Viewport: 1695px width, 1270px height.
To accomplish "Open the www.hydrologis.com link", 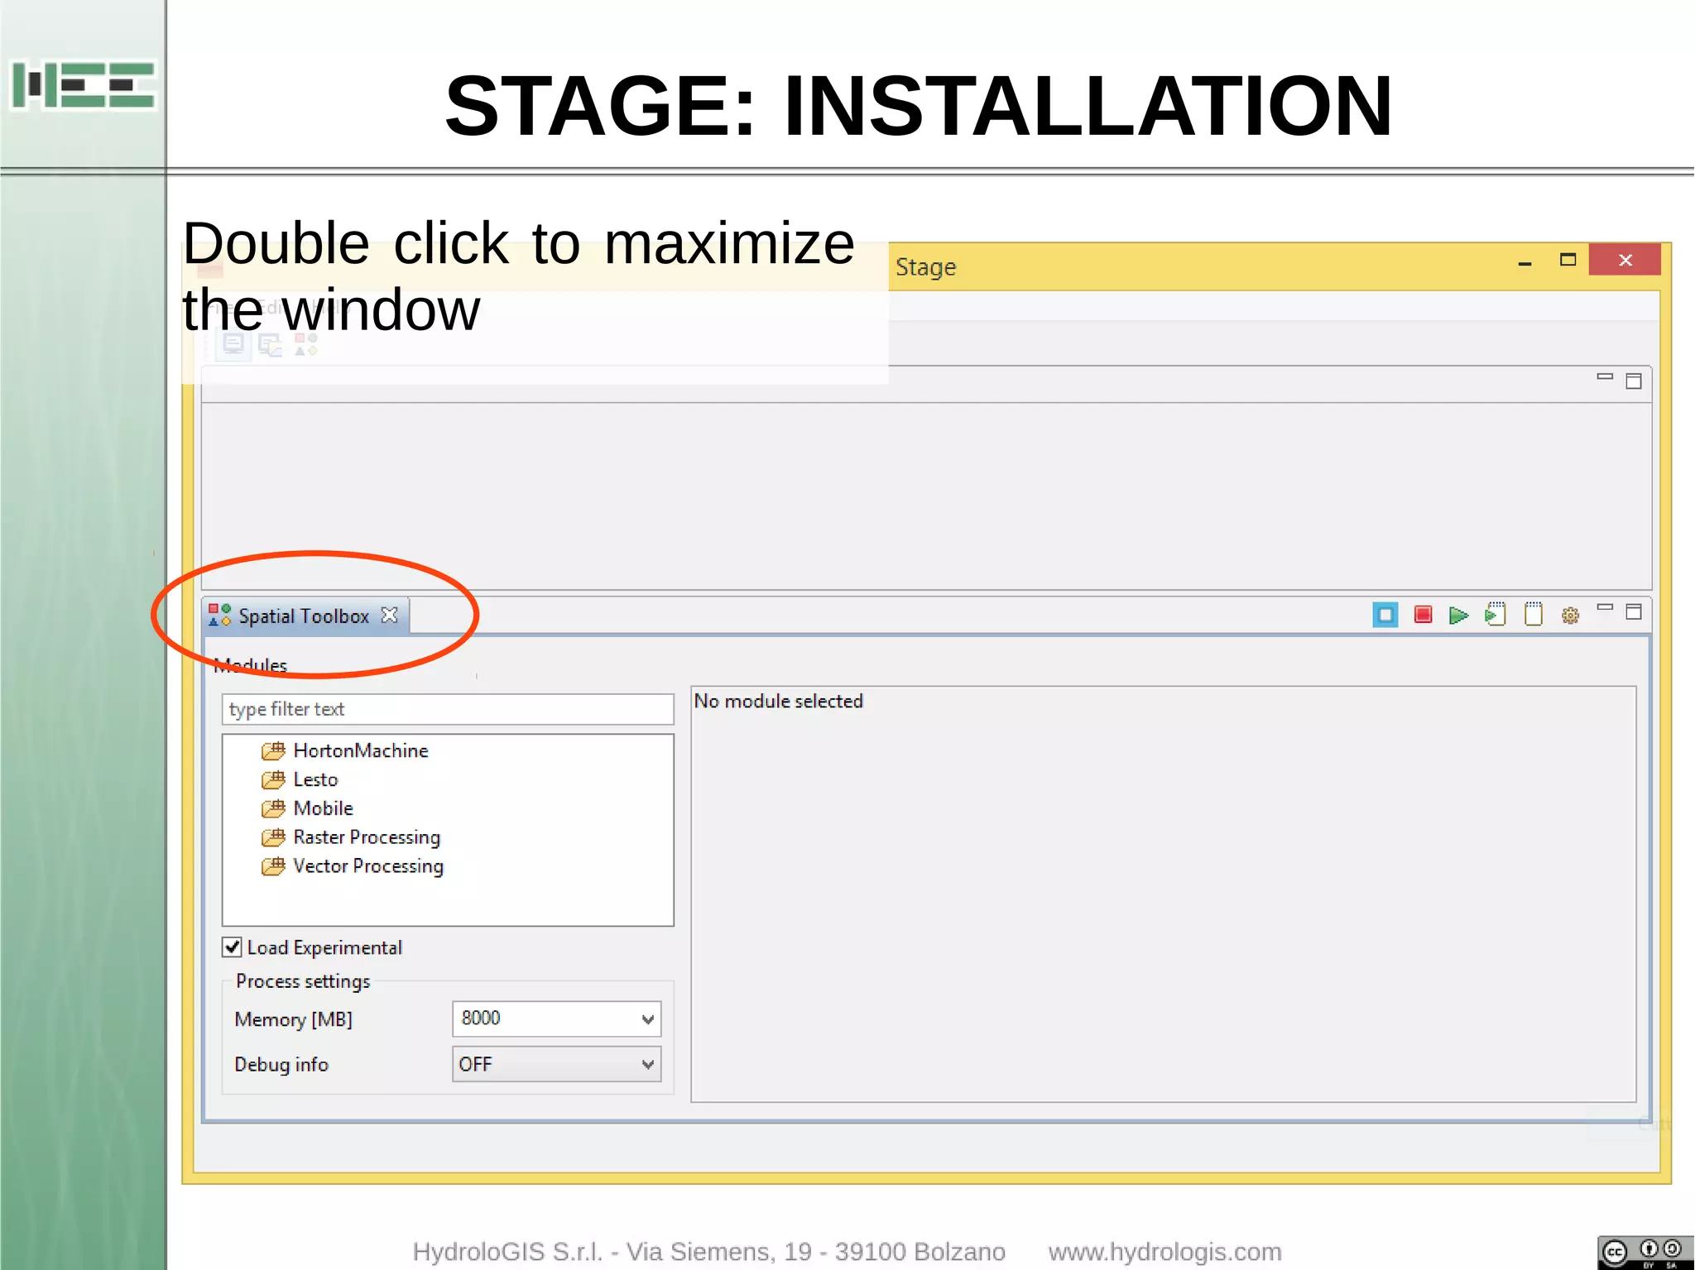I will point(1164,1252).
